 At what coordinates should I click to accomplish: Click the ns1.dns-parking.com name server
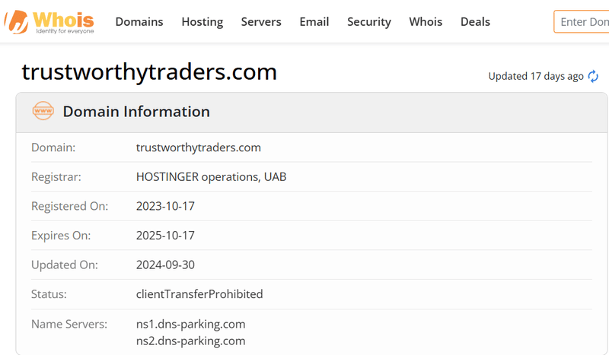[x=191, y=324]
